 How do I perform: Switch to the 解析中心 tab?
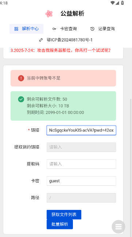[x=27, y=29]
